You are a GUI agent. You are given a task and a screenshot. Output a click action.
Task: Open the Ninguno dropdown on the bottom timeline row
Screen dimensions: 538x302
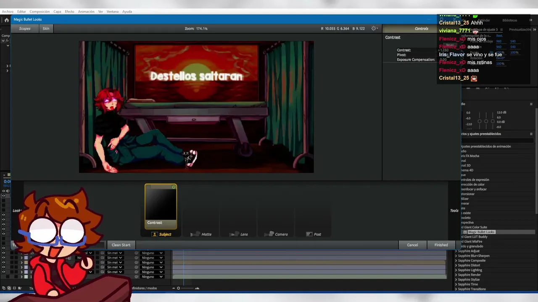pos(152,277)
